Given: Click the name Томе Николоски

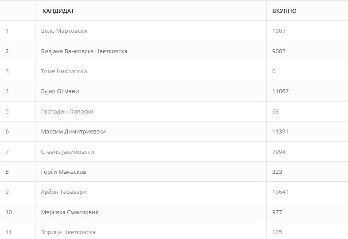Looking at the screenshot, I should coord(64,71).
